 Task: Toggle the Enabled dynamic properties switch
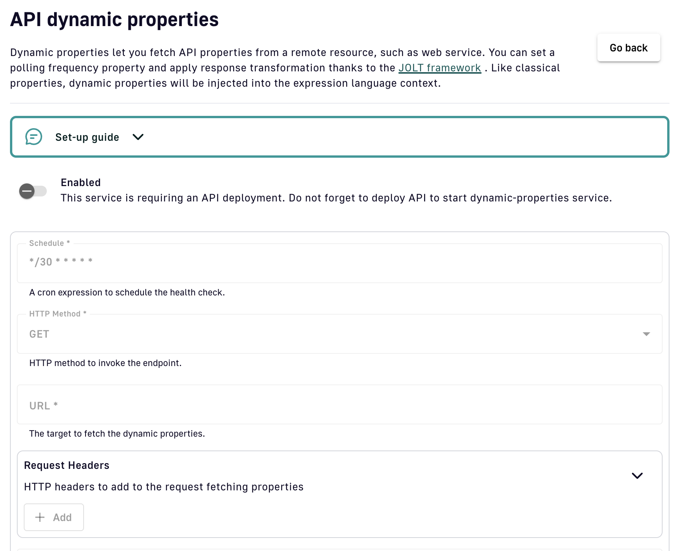pyautogui.click(x=33, y=191)
